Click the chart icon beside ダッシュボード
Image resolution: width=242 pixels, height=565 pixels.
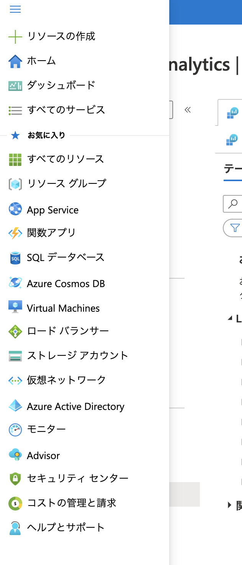click(15, 86)
